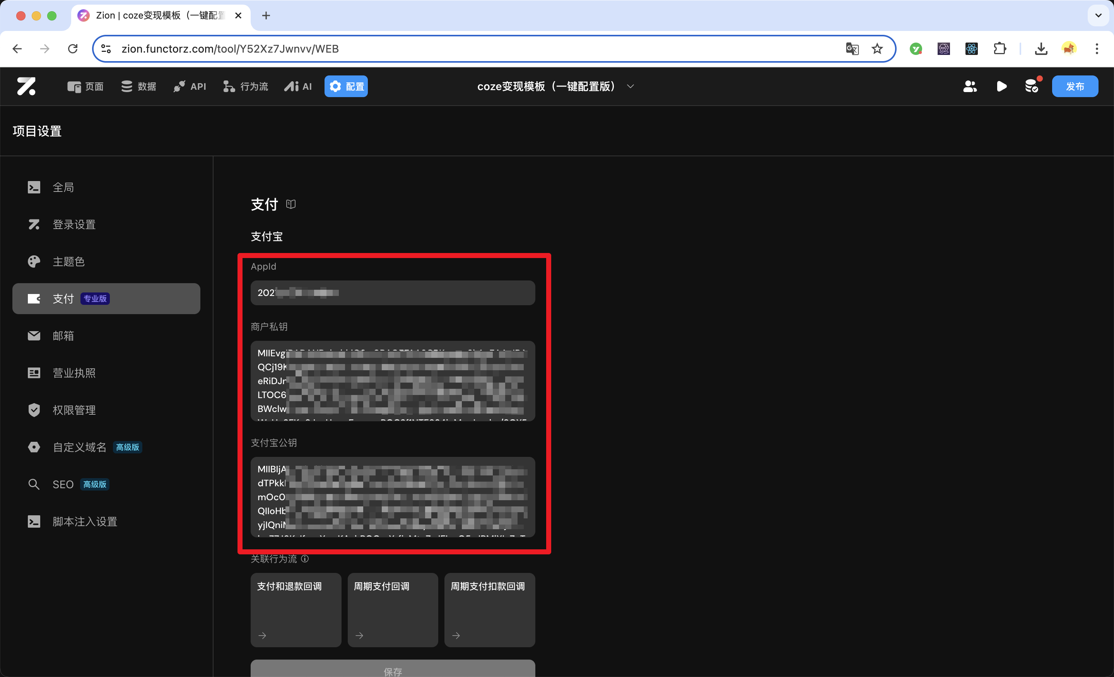Click the purple brain-square extension icon
The image size is (1114, 677).
[943, 49]
